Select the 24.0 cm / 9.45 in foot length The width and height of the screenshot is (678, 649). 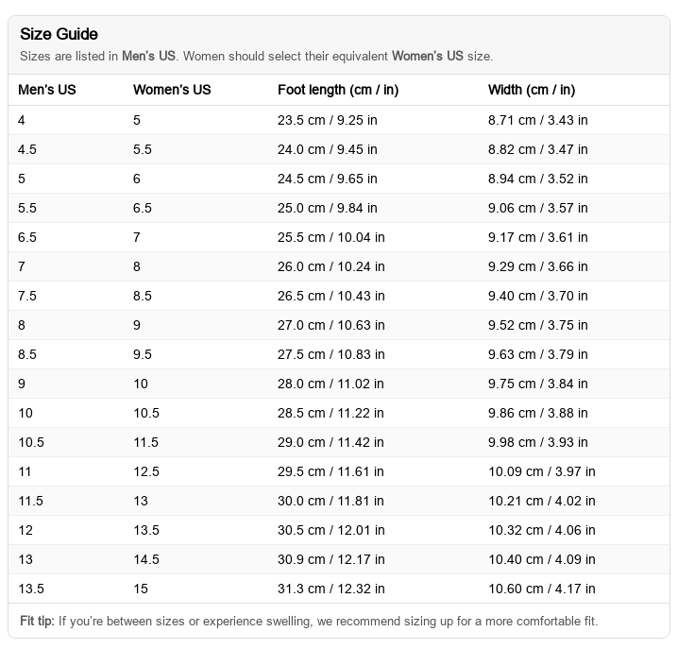tap(327, 149)
